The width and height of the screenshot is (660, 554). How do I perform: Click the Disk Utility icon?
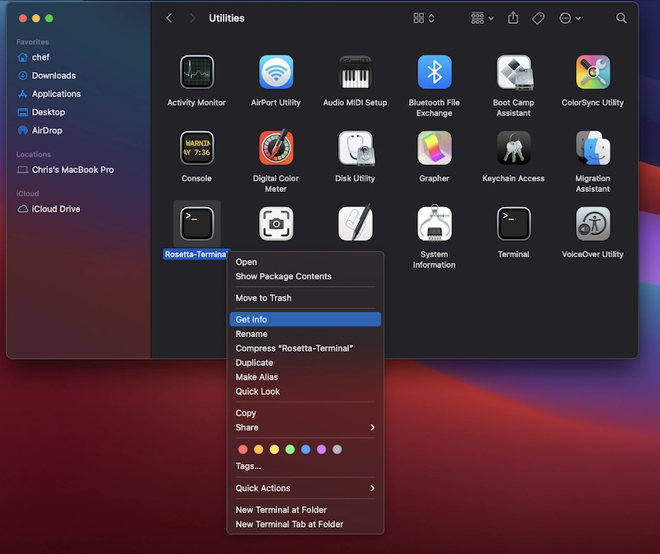[355, 148]
